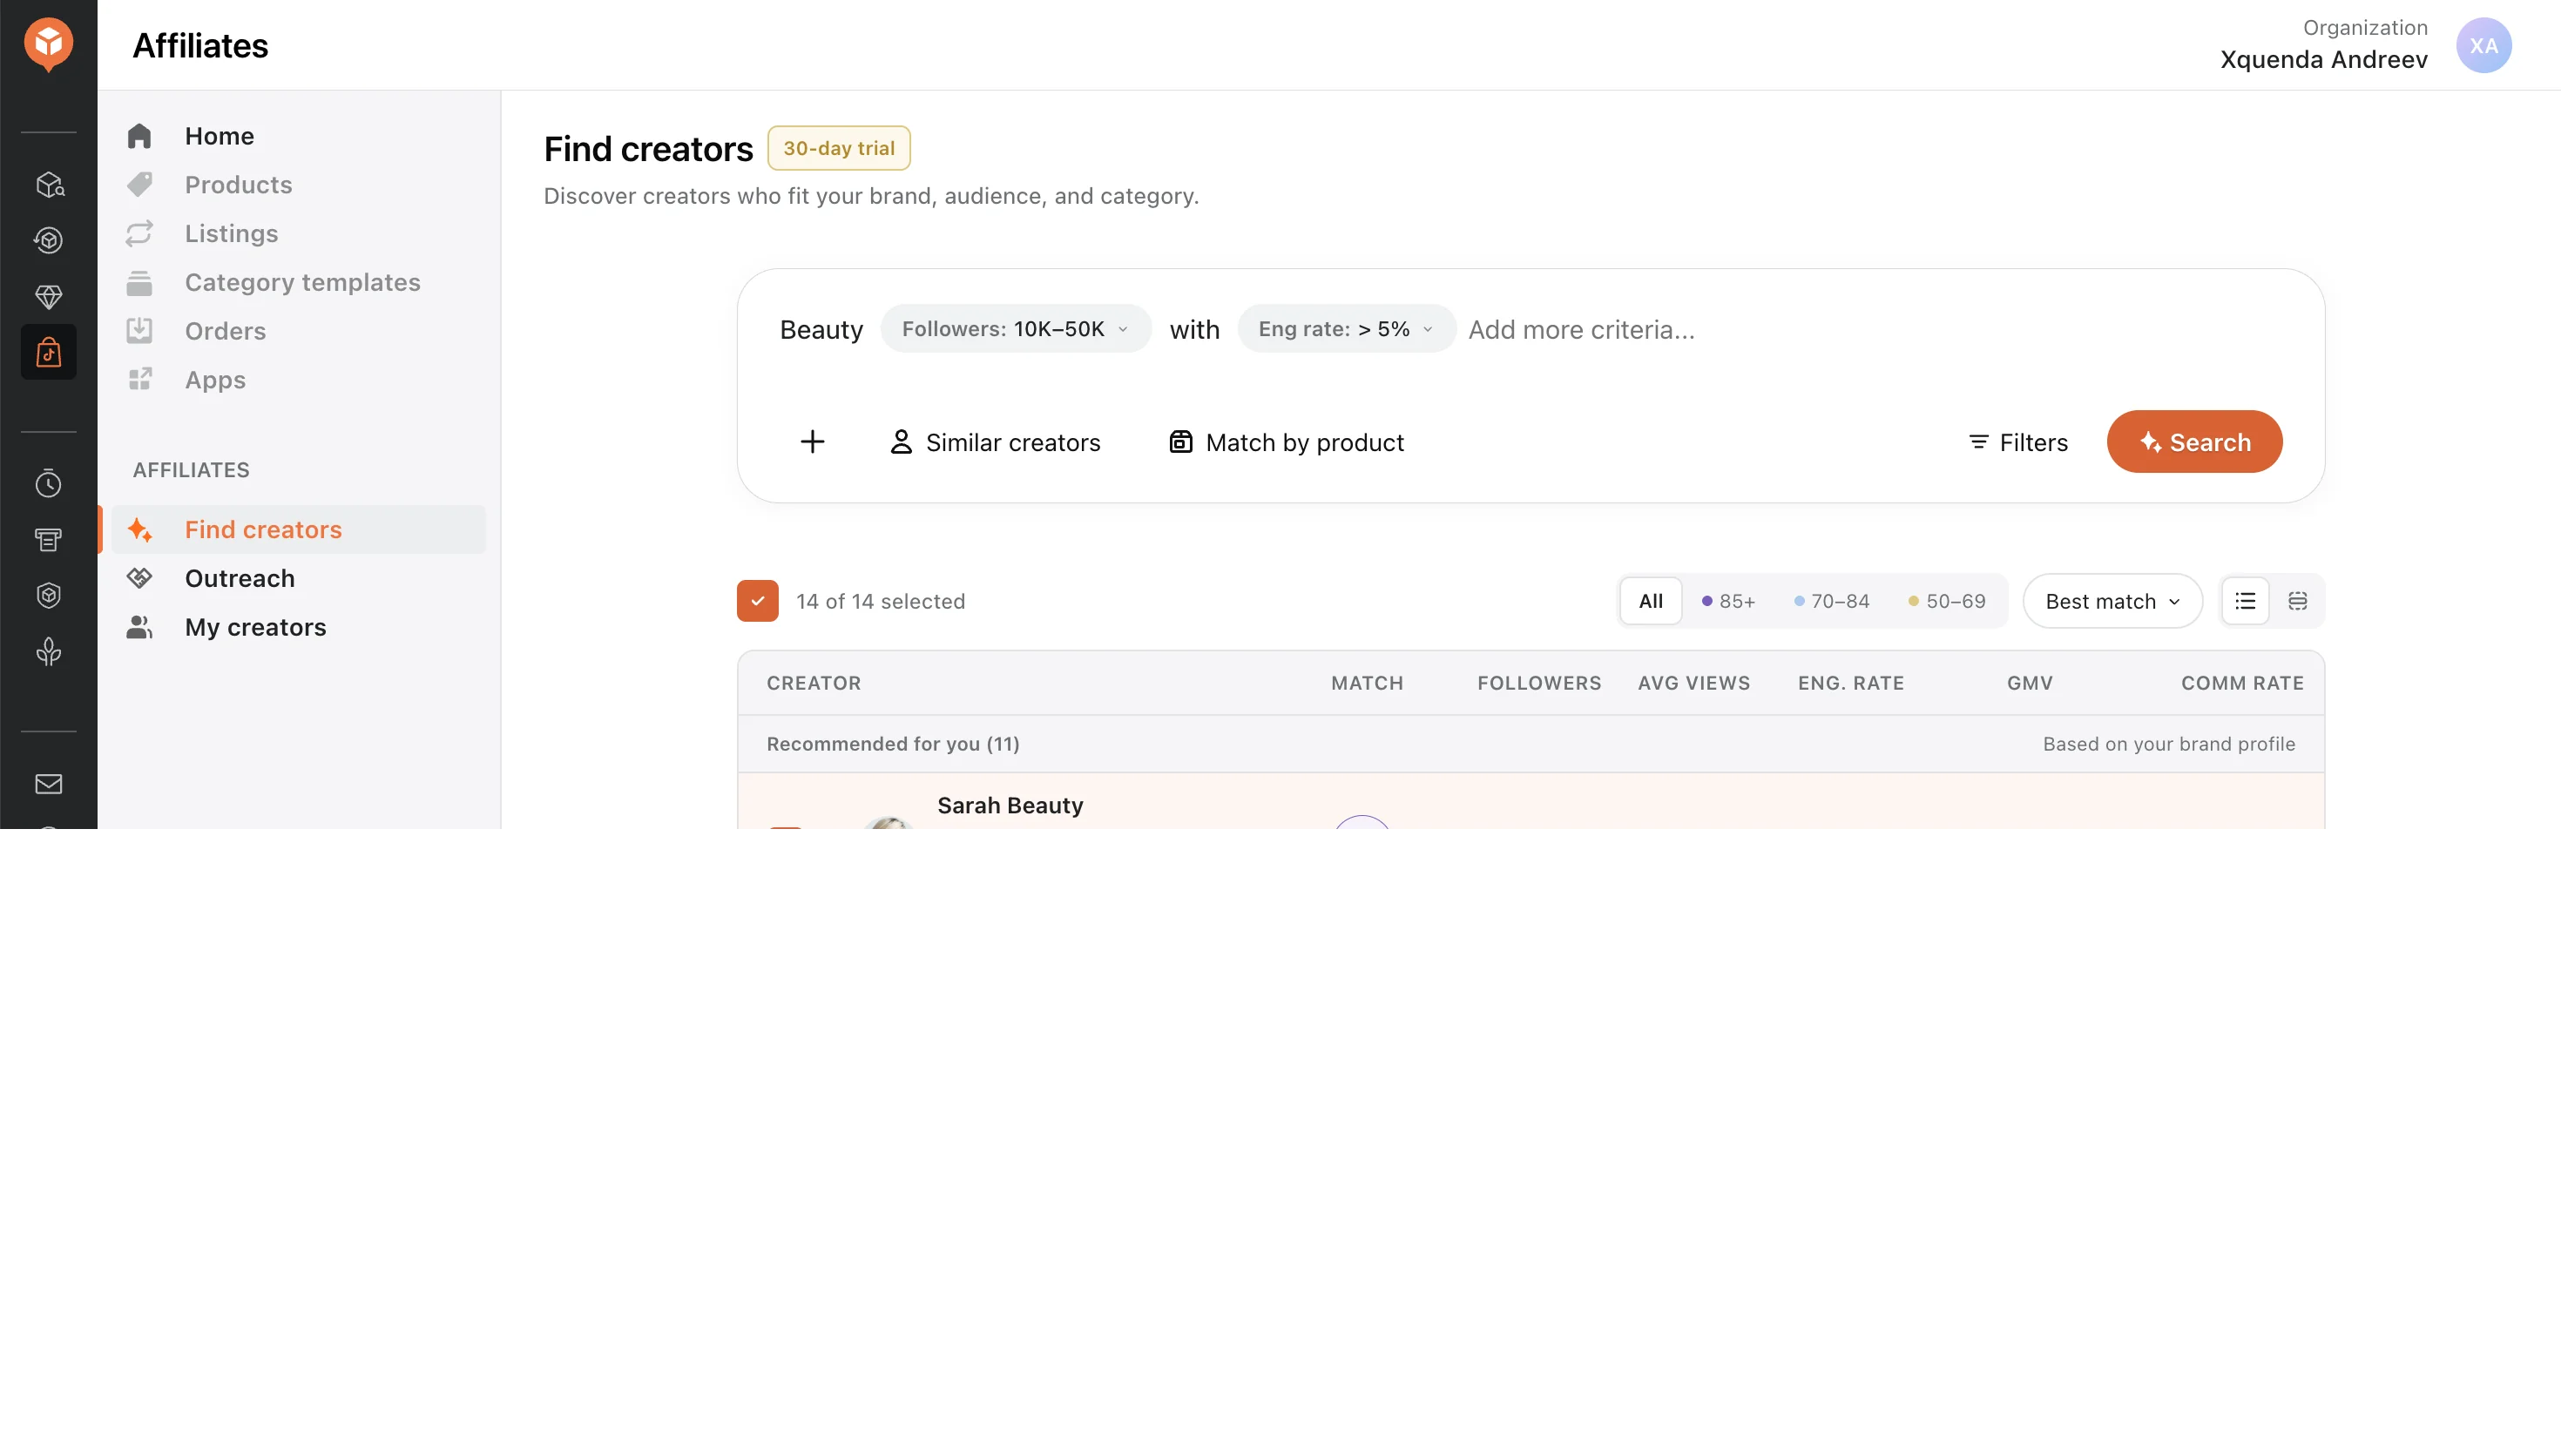Image resolution: width=2561 pixels, height=1456 pixels.
Task: Open the clock icon in the dark rail
Action: coord(49,484)
